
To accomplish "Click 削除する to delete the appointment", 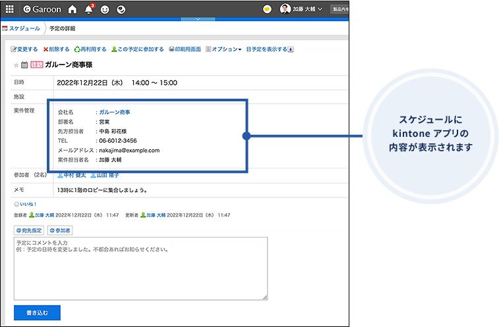I will (56, 49).
